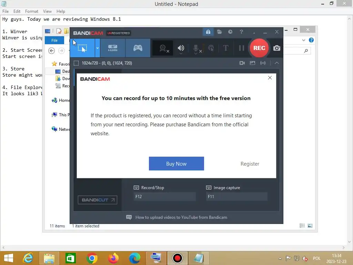353x265 pixels.
Task: Click the Notepad horizontal scrollbar
Action: point(173,247)
